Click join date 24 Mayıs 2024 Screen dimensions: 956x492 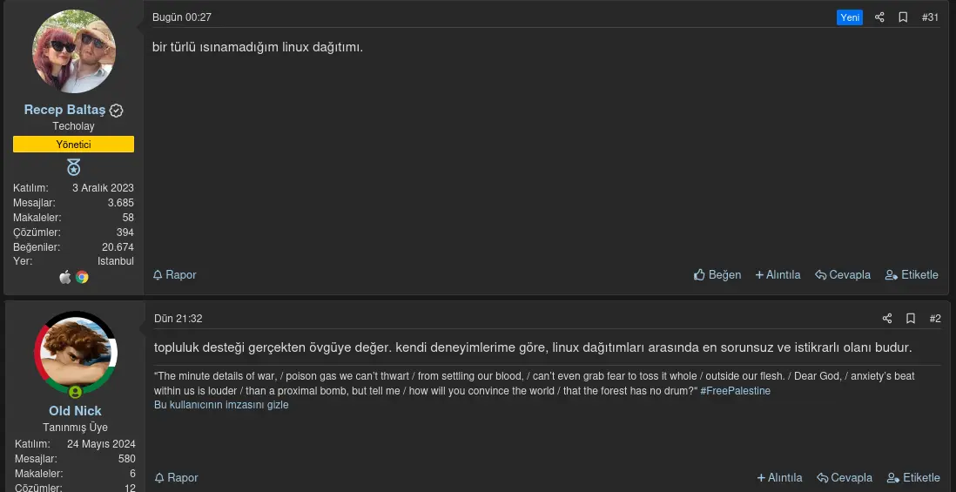tap(101, 444)
